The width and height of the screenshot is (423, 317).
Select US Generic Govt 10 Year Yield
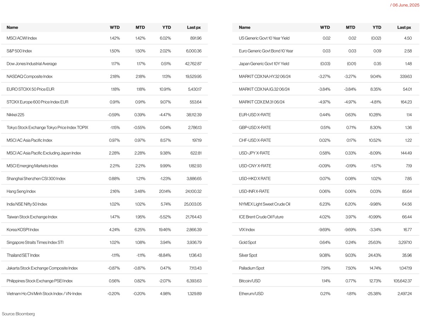pos(264,38)
